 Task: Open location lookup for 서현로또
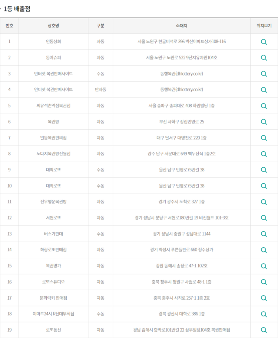pos(264,218)
